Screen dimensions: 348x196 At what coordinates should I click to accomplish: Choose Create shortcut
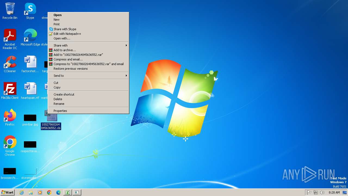pyautogui.click(x=88, y=94)
